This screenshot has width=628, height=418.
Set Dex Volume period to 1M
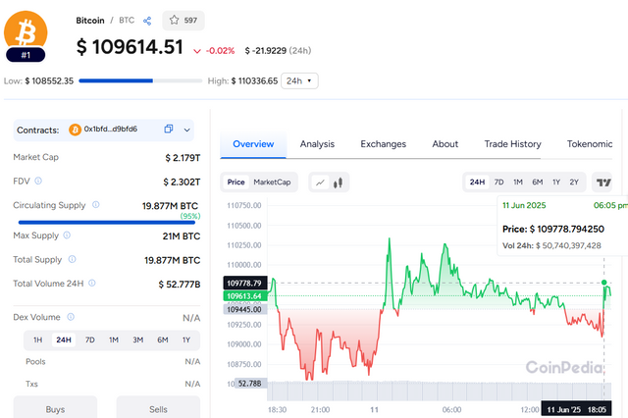[114, 340]
